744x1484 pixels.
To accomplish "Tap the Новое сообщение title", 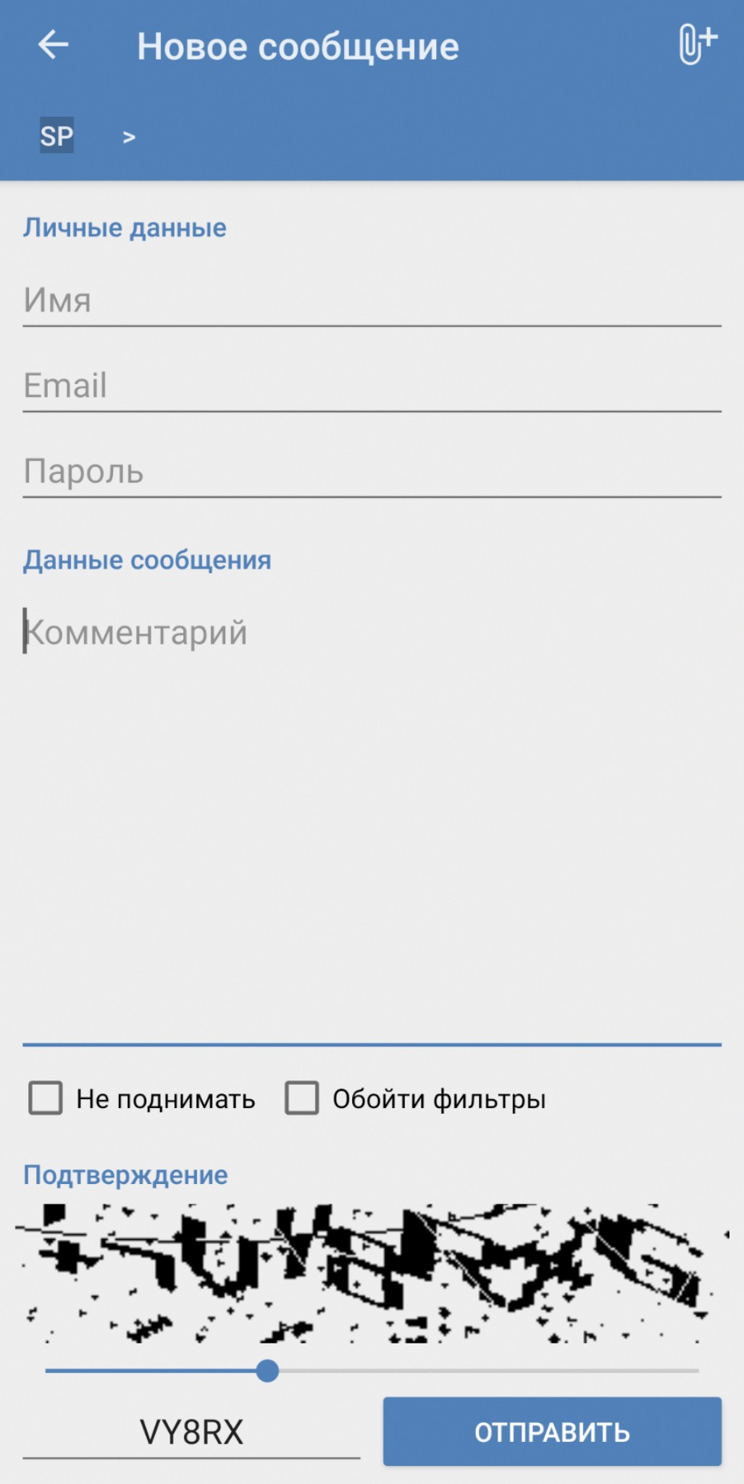I will click(x=298, y=46).
